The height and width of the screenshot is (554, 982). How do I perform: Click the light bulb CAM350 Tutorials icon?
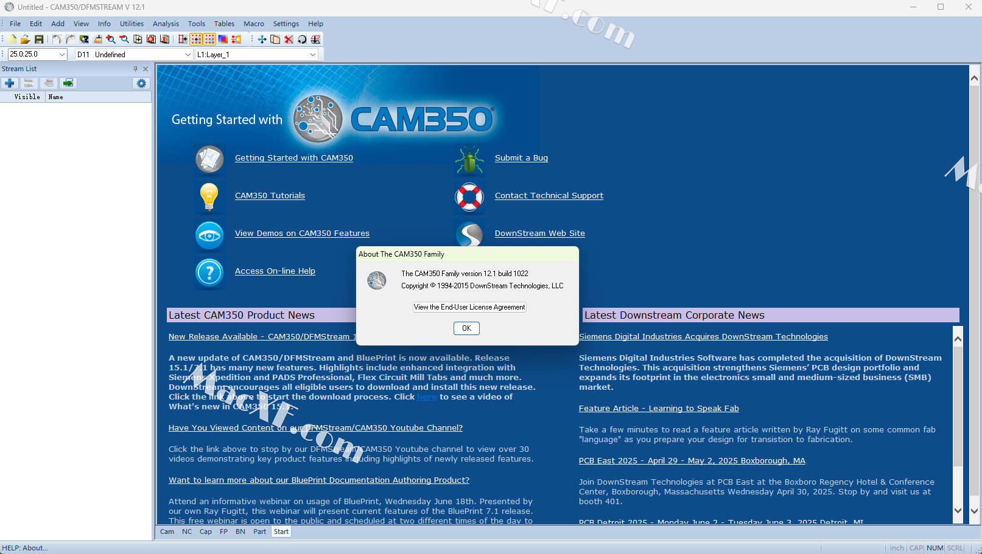coord(209,196)
